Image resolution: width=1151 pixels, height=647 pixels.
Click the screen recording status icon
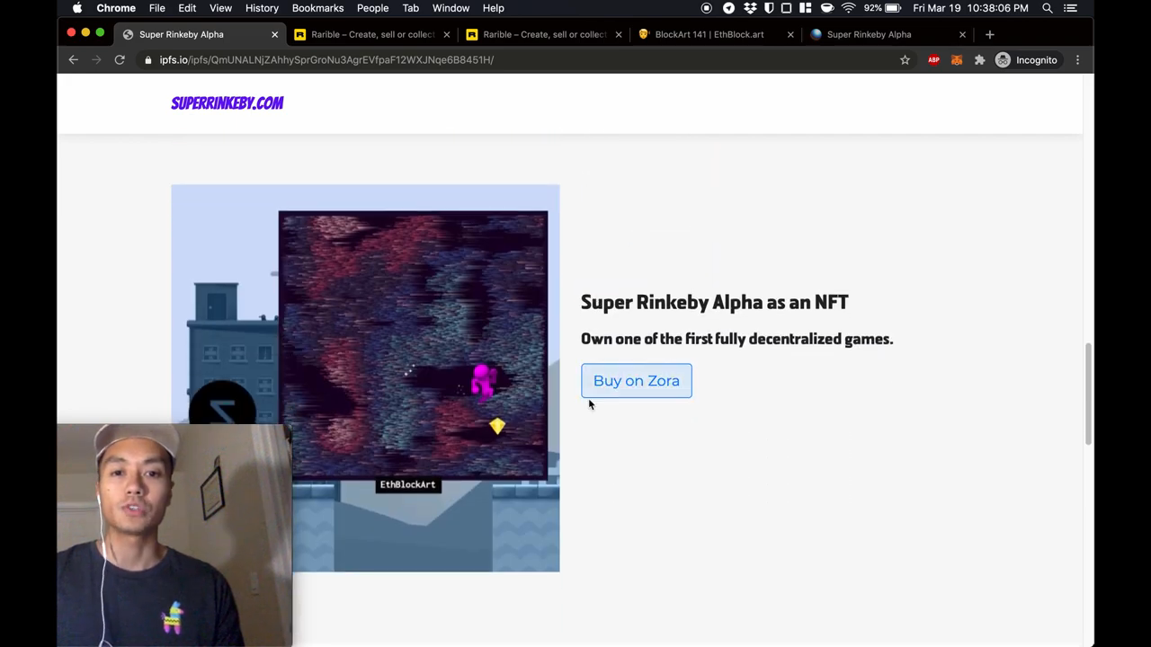707,8
